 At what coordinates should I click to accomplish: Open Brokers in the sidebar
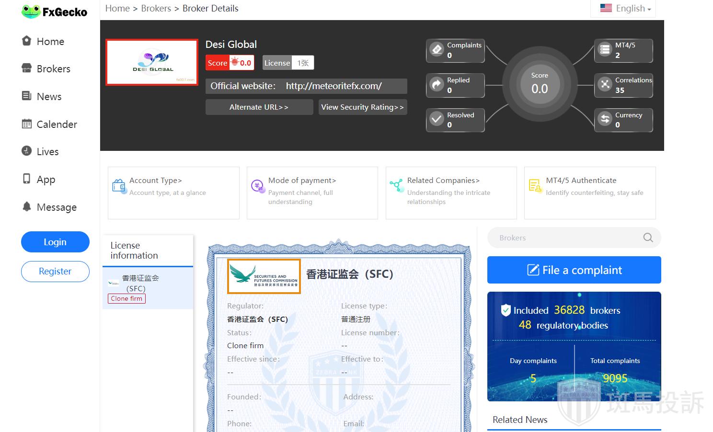53,69
